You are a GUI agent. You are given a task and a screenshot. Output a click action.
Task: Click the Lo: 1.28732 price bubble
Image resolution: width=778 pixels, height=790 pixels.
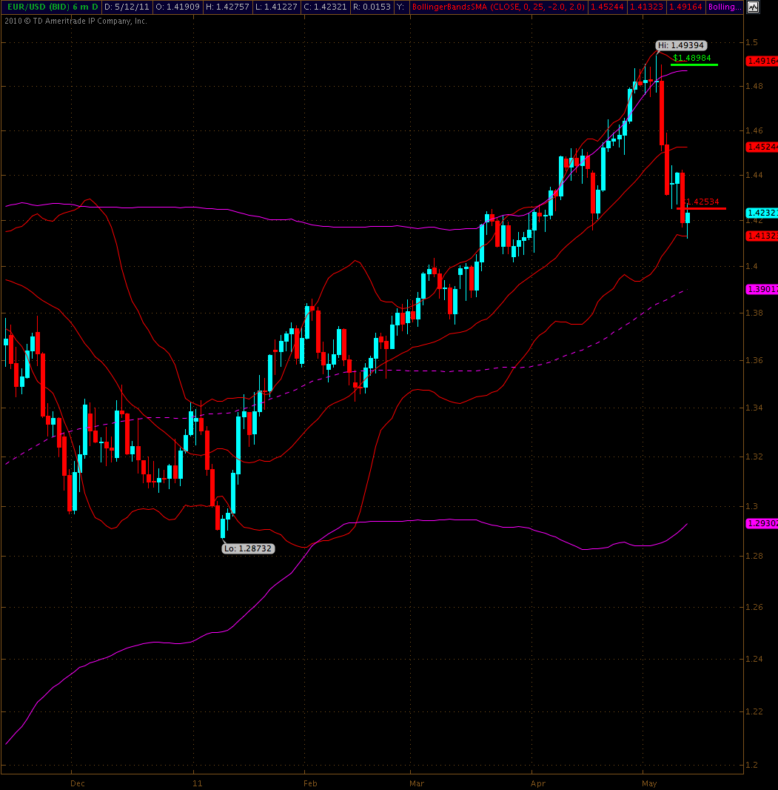click(248, 548)
